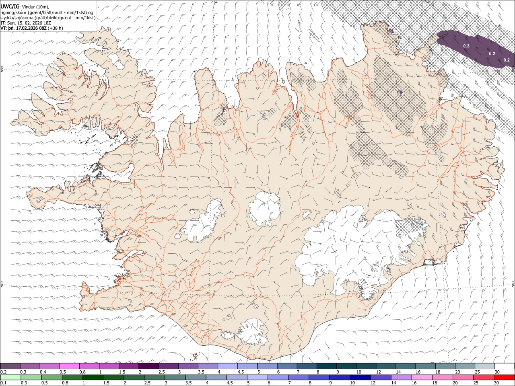Pick the bottom-row bright red swatch above 30

click(505, 377)
